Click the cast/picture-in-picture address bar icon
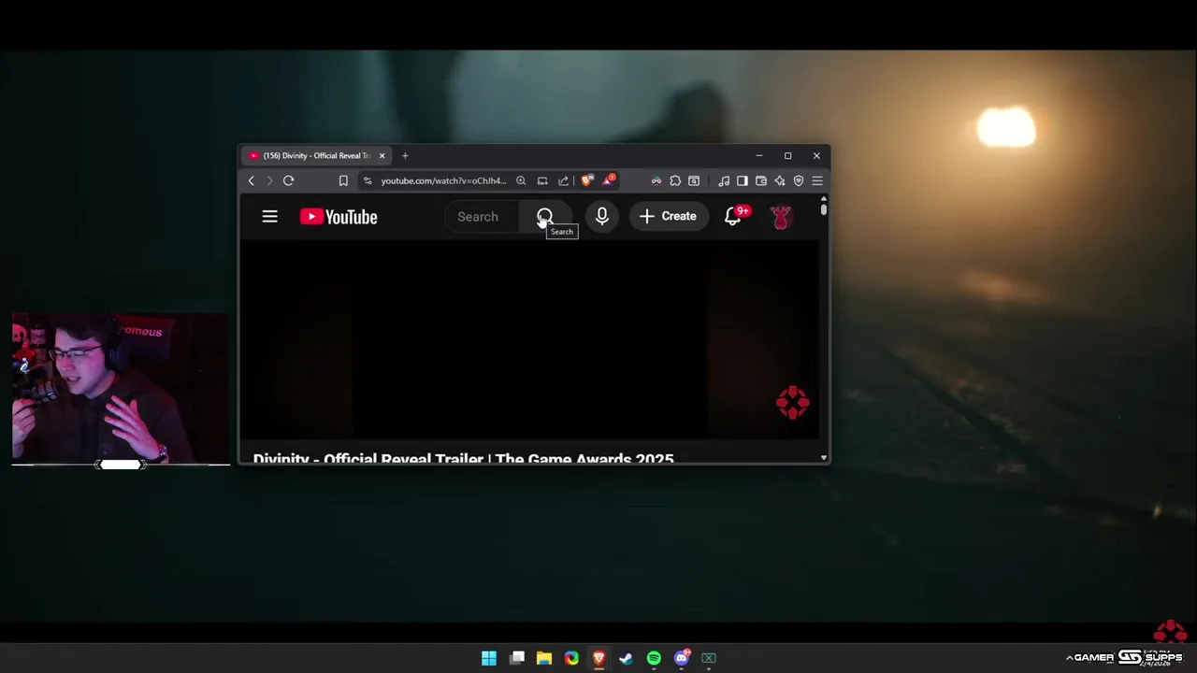1197x673 pixels. pos(542,180)
